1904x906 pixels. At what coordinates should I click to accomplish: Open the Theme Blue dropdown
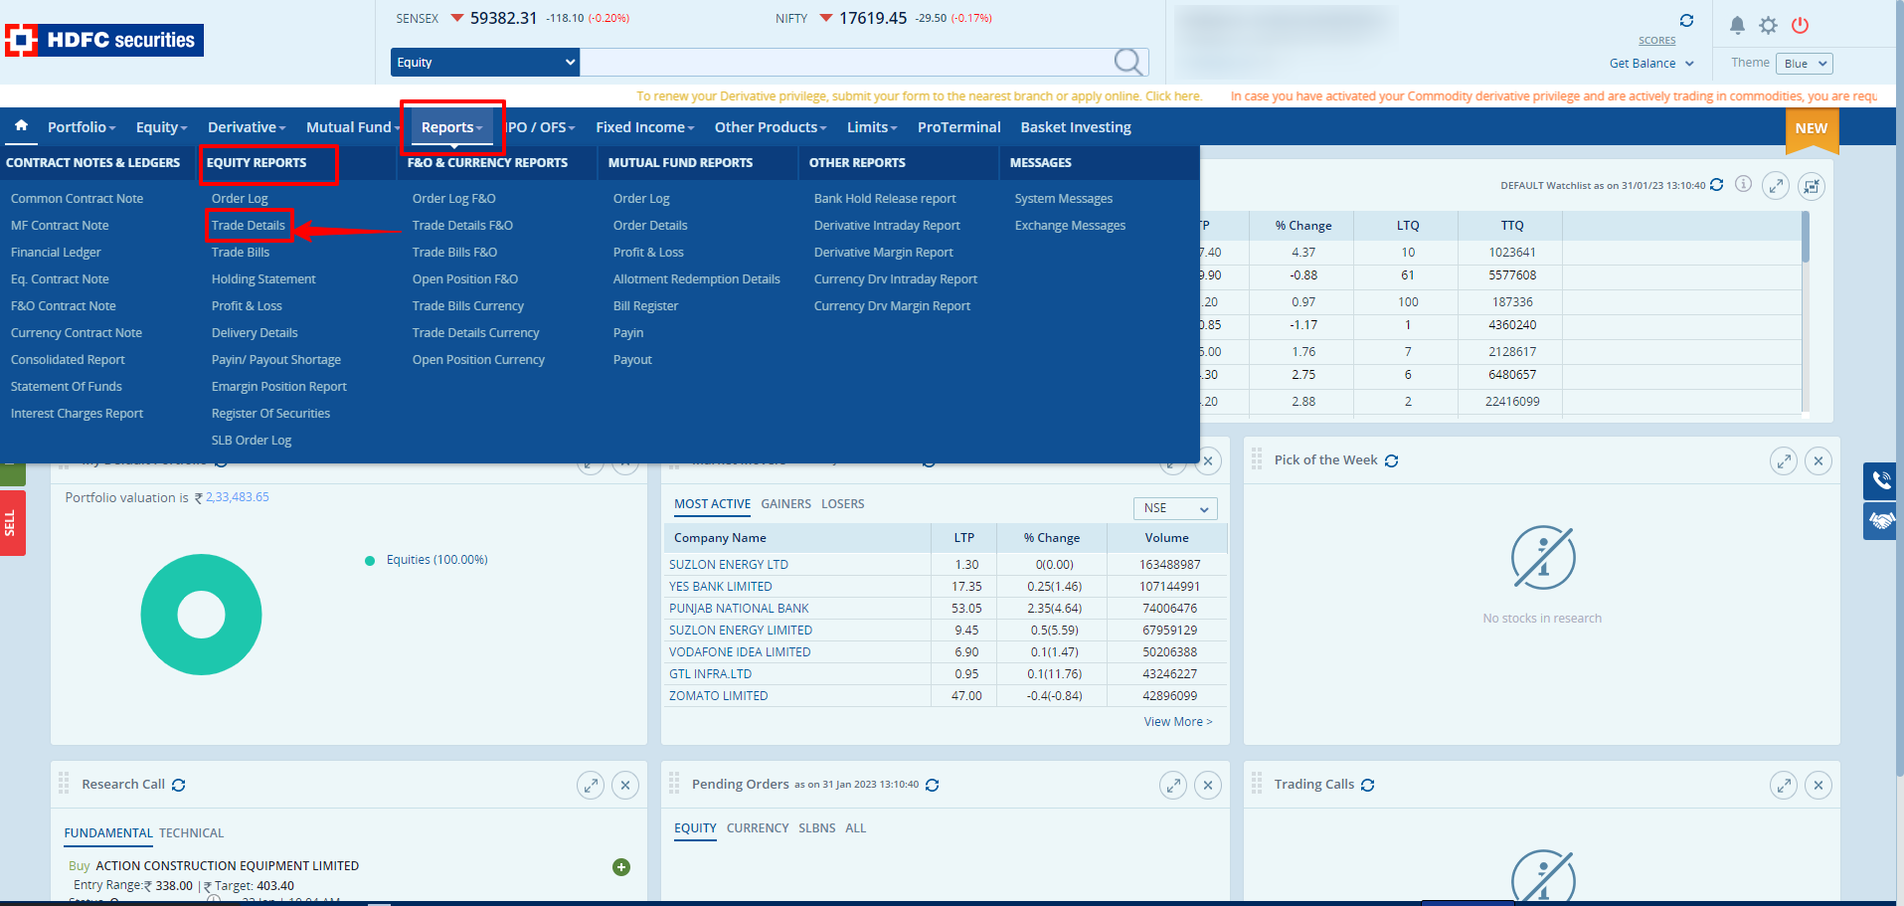click(1805, 64)
